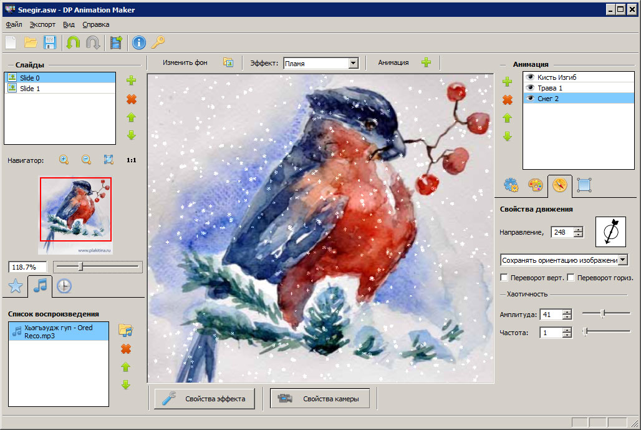The height and width of the screenshot is (430, 641).
Task: Move the animation layer down
Action: point(508,136)
